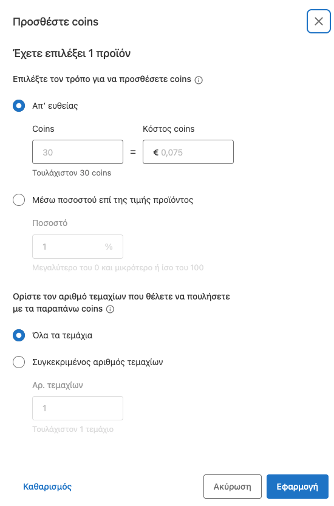The width and height of the screenshot is (334, 506).
Task: Close the Προσθέστε coins dialog
Action: click(x=318, y=21)
